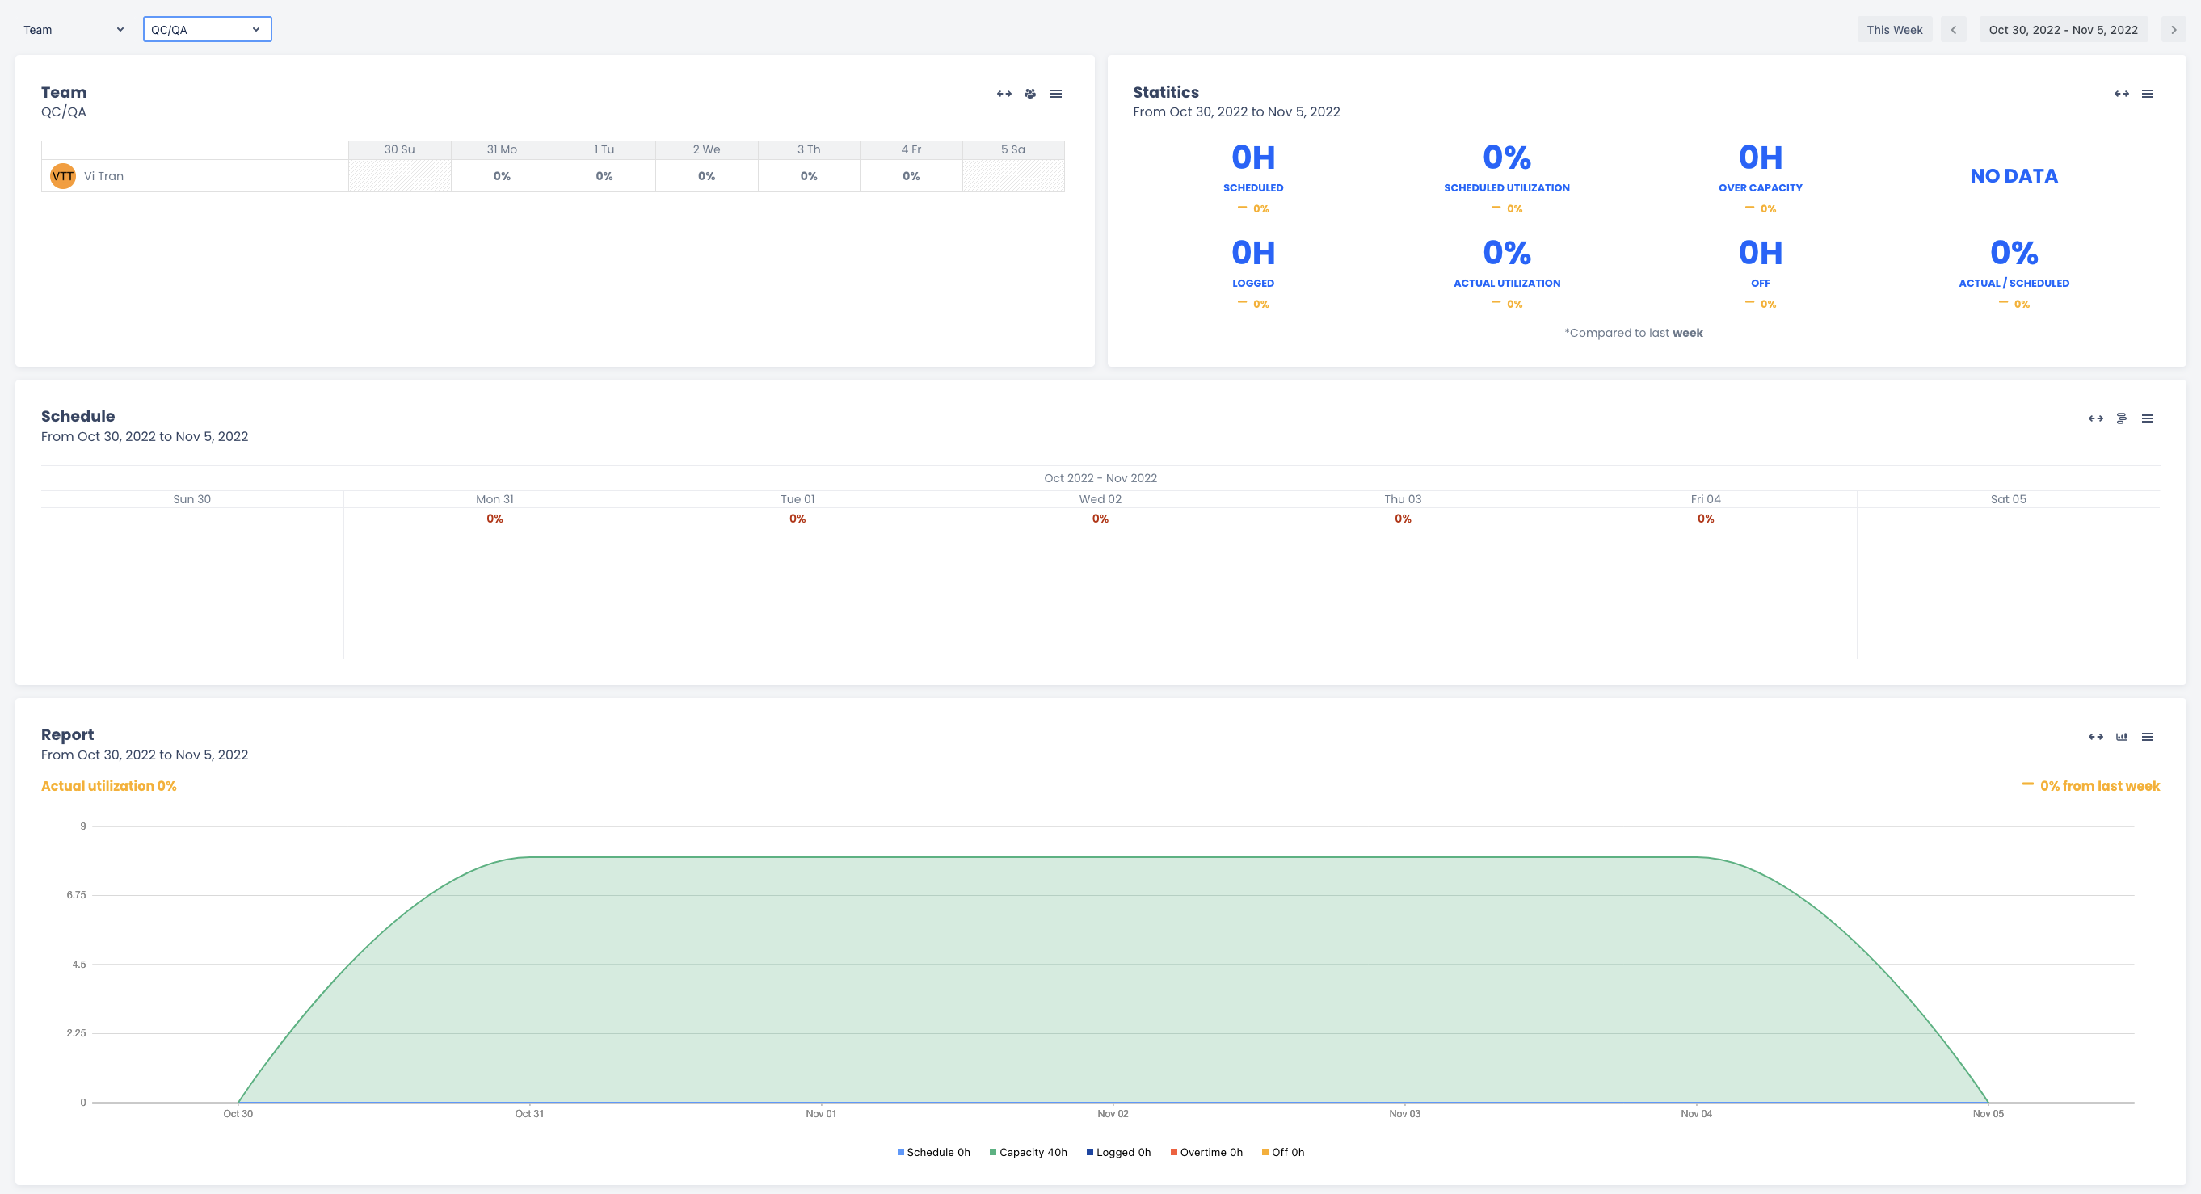Screen dimensions: 2201x1194
Task: Click the Report panel expand-width arrows icon
Action: [x=2096, y=737]
